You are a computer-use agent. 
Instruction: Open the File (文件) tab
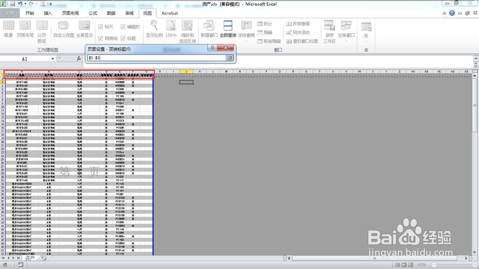pyautogui.click(x=10, y=13)
